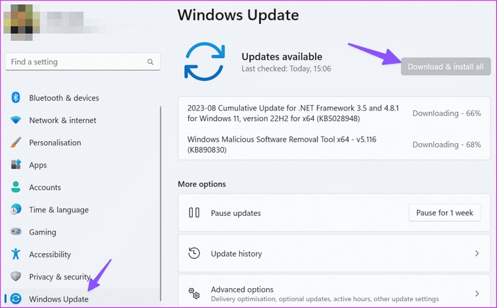Image resolution: width=497 pixels, height=308 pixels.
Task: Click 'Downloading - 68%' status
Action: pos(447,144)
